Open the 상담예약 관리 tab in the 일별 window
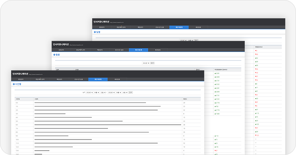This screenshot has width=296, height=155. (121, 27)
